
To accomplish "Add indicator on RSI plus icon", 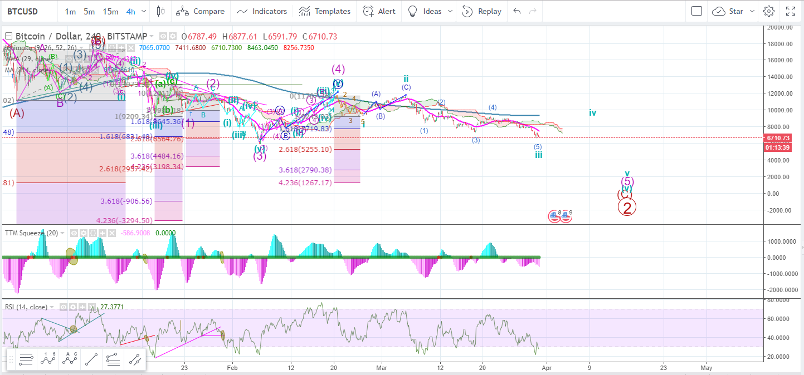I will pos(82,307).
